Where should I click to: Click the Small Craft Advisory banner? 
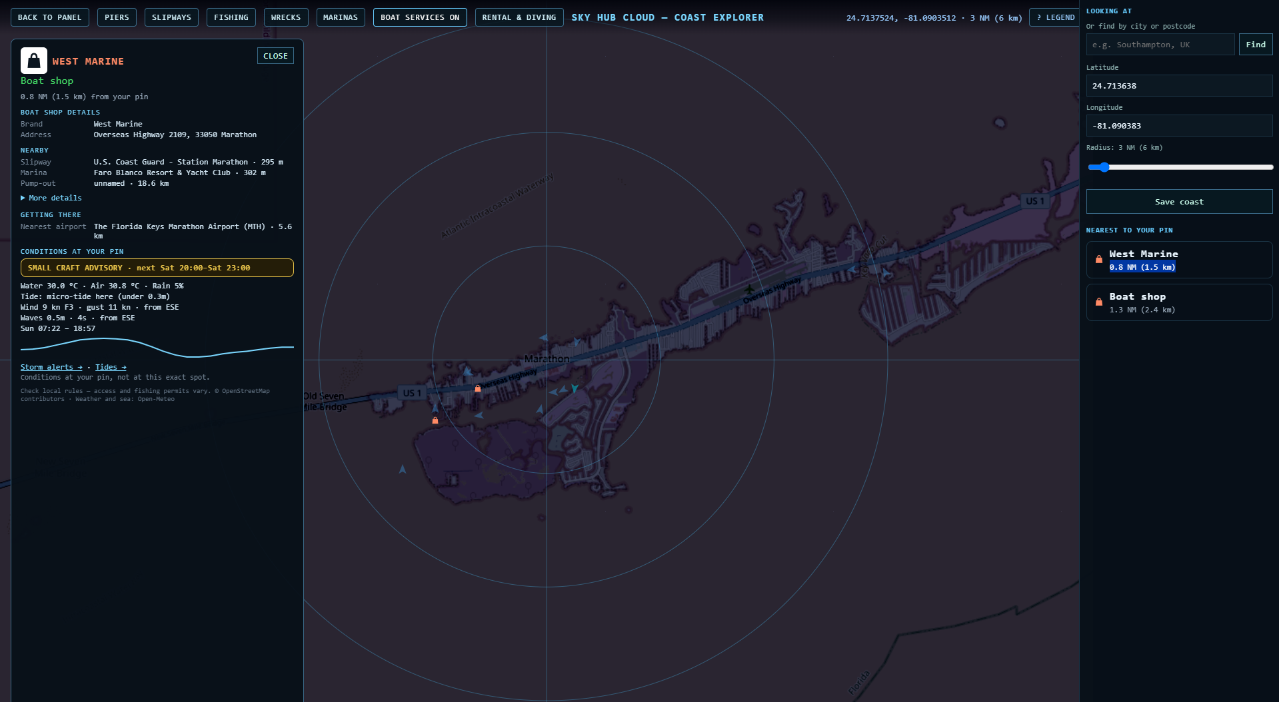pyautogui.click(x=157, y=268)
